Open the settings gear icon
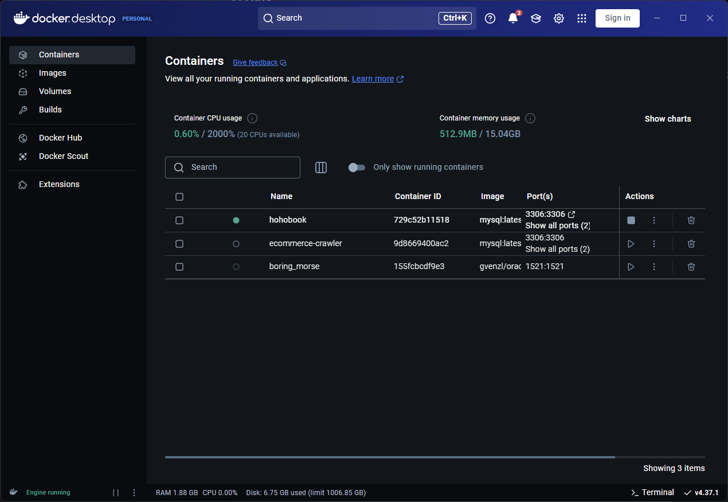The image size is (728, 502). click(x=559, y=18)
